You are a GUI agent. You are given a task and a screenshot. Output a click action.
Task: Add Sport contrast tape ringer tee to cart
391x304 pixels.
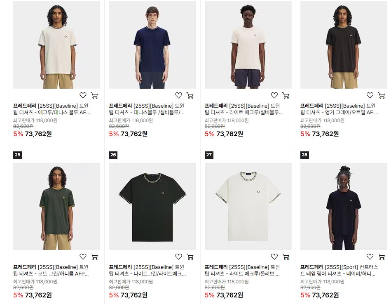[382, 257]
